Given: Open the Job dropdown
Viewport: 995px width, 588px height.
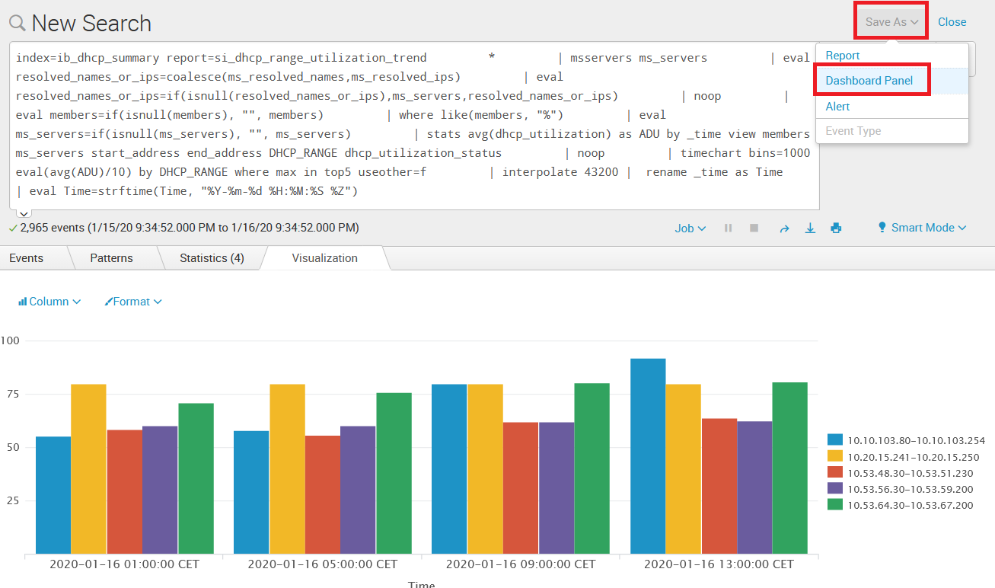Looking at the screenshot, I should click(689, 227).
